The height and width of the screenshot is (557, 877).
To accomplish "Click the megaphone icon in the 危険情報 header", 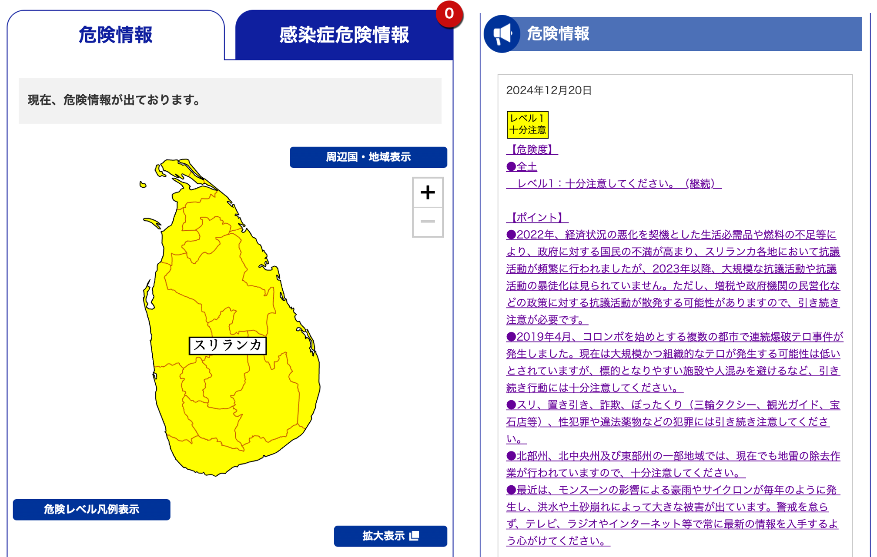I will pos(502,34).
